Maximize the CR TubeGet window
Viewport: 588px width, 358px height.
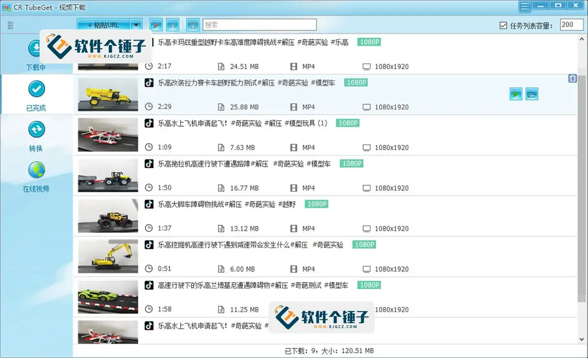click(x=557, y=6)
